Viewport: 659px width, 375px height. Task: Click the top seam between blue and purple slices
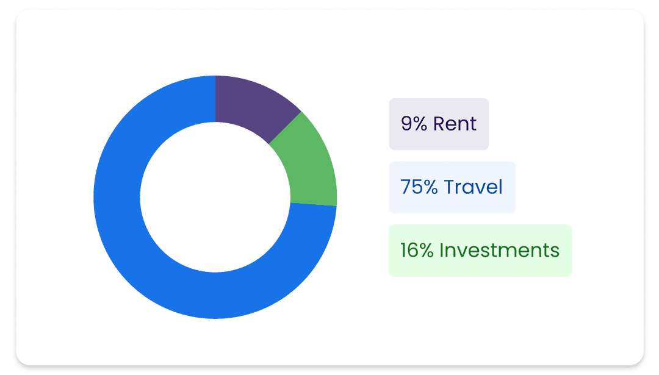pos(215,99)
